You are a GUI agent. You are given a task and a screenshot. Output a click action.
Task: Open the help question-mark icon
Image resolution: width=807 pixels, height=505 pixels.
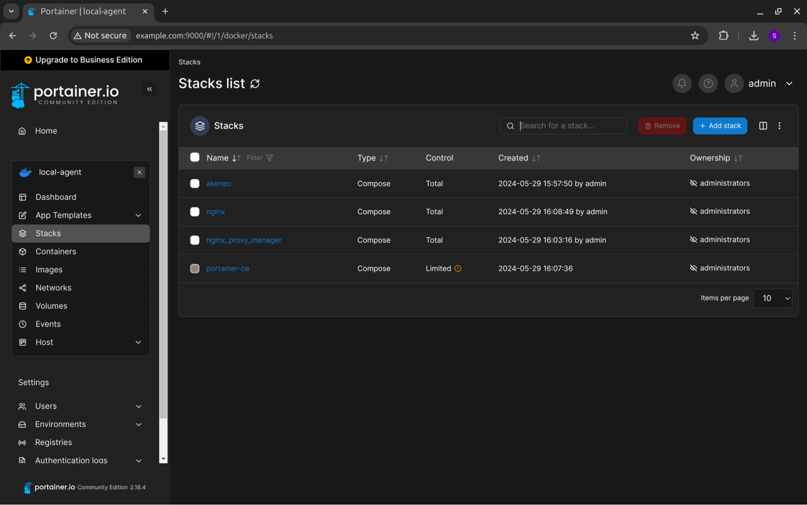click(708, 84)
